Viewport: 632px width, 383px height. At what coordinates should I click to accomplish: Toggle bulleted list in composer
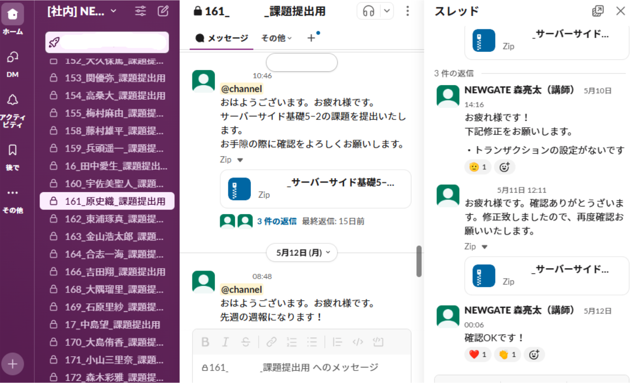tap(312, 342)
